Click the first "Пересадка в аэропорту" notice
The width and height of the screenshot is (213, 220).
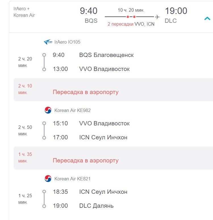click(x=85, y=92)
